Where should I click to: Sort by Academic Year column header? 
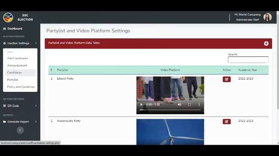coord(248,70)
